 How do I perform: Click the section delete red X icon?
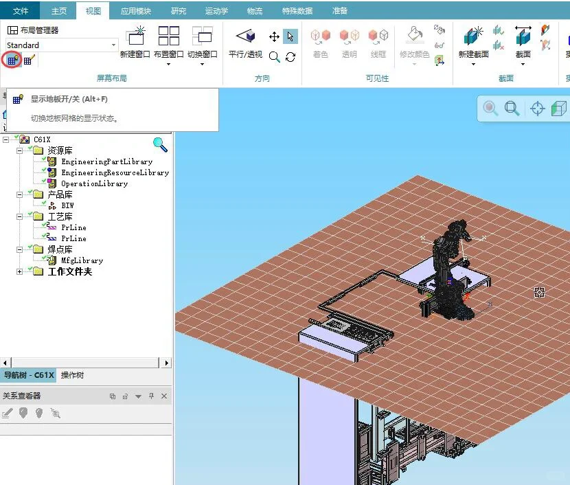click(499, 45)
